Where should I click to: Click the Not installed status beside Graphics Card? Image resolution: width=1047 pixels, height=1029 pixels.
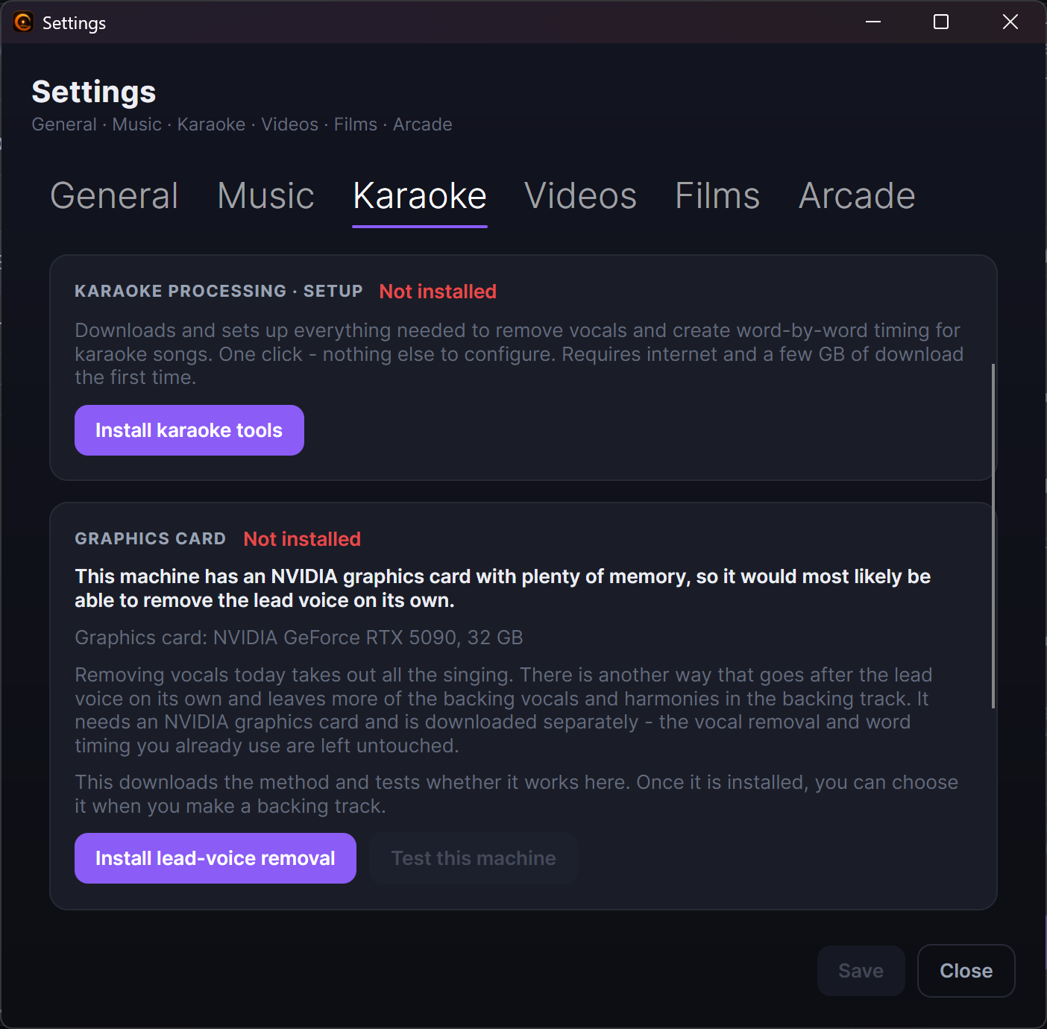coord(302,539)
